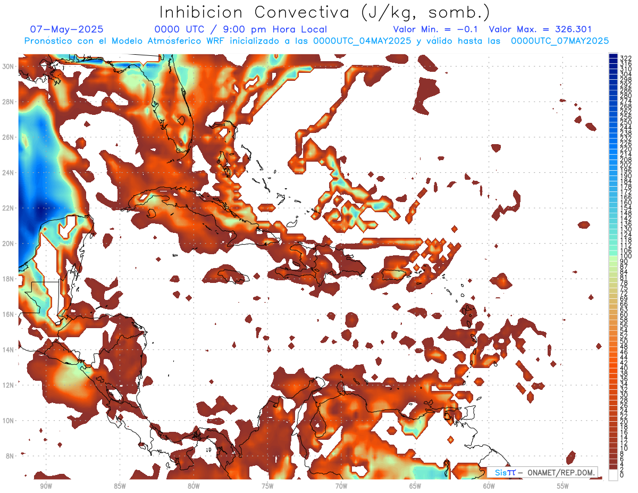Click the 90W longitude label
The height and width of the screenshot is (493, 638).
pos(46,486)
